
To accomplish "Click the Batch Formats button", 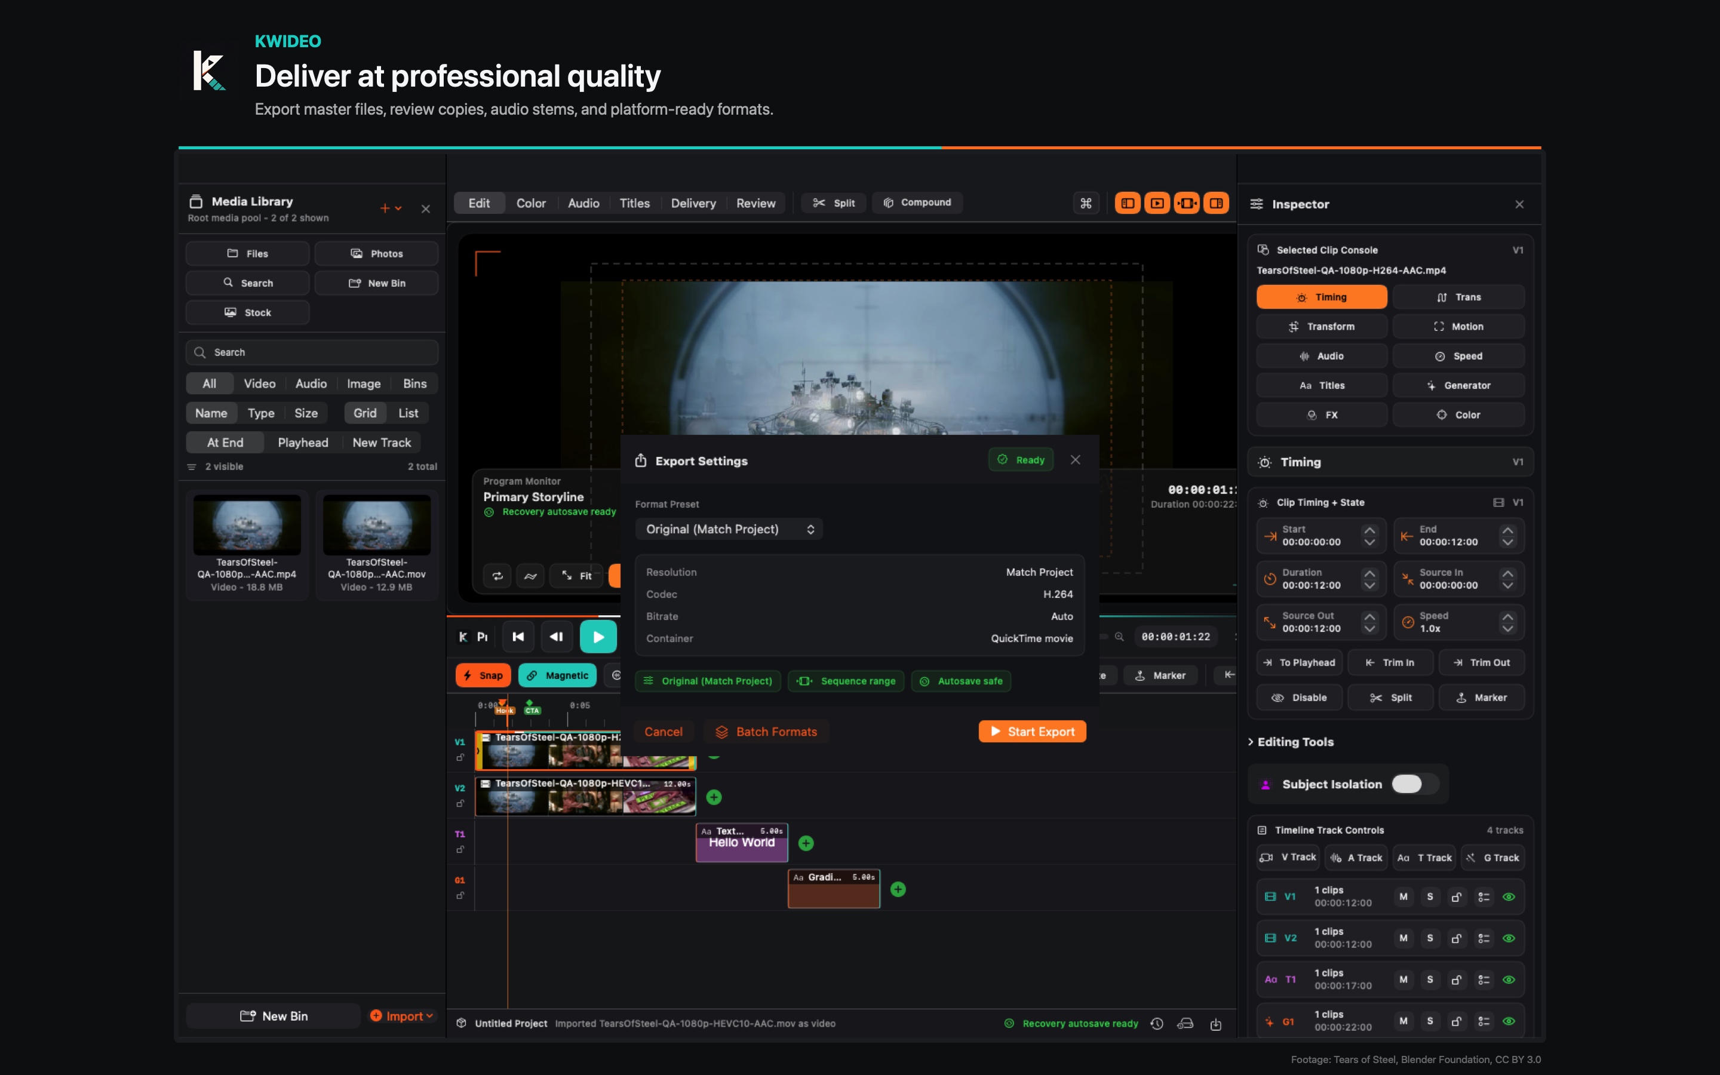I will click(x=766, y=732).
